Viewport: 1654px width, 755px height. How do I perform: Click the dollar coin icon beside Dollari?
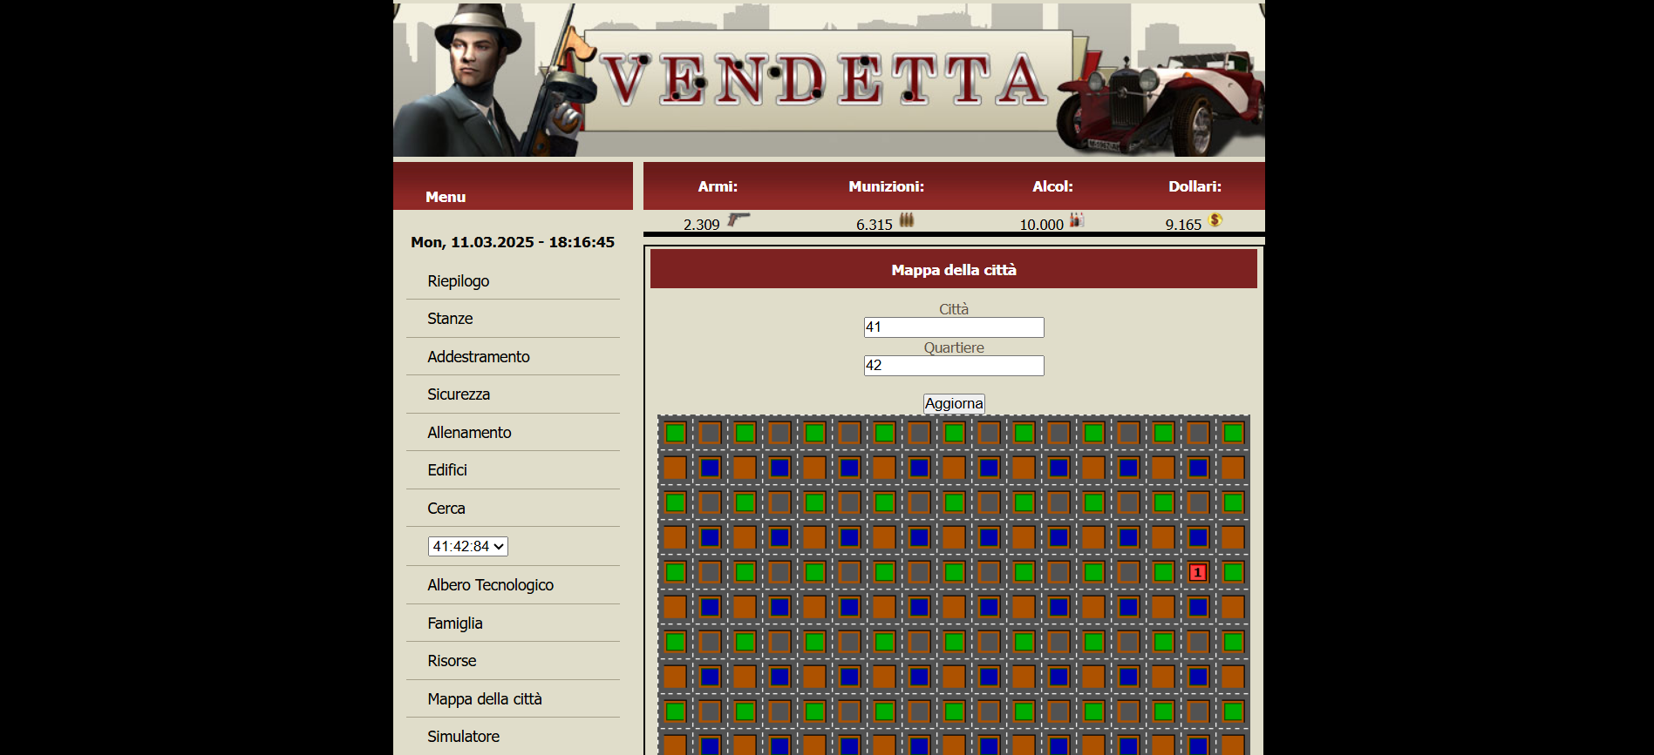[x=1215, y=220]
